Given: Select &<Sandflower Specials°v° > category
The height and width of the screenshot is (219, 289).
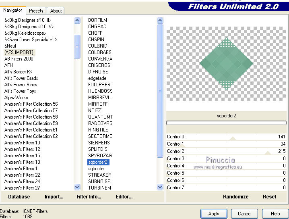Looking at the screenshot, I should [x=31, y=40].
